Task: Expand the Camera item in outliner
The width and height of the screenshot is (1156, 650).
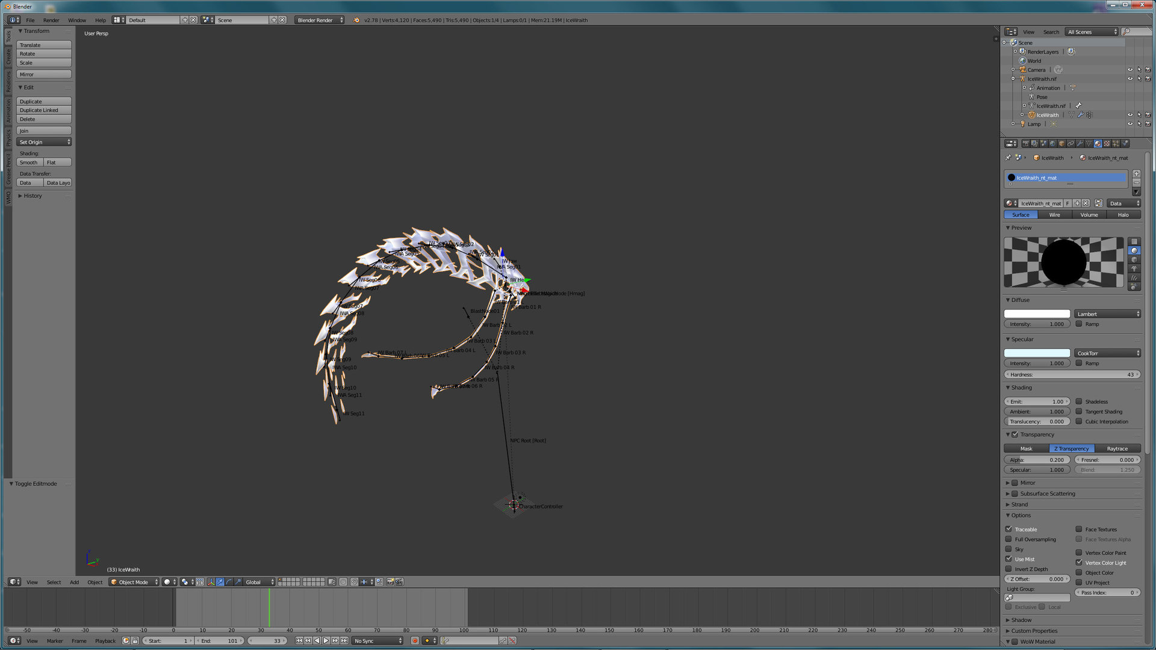Action: [x=1013, y=70]
